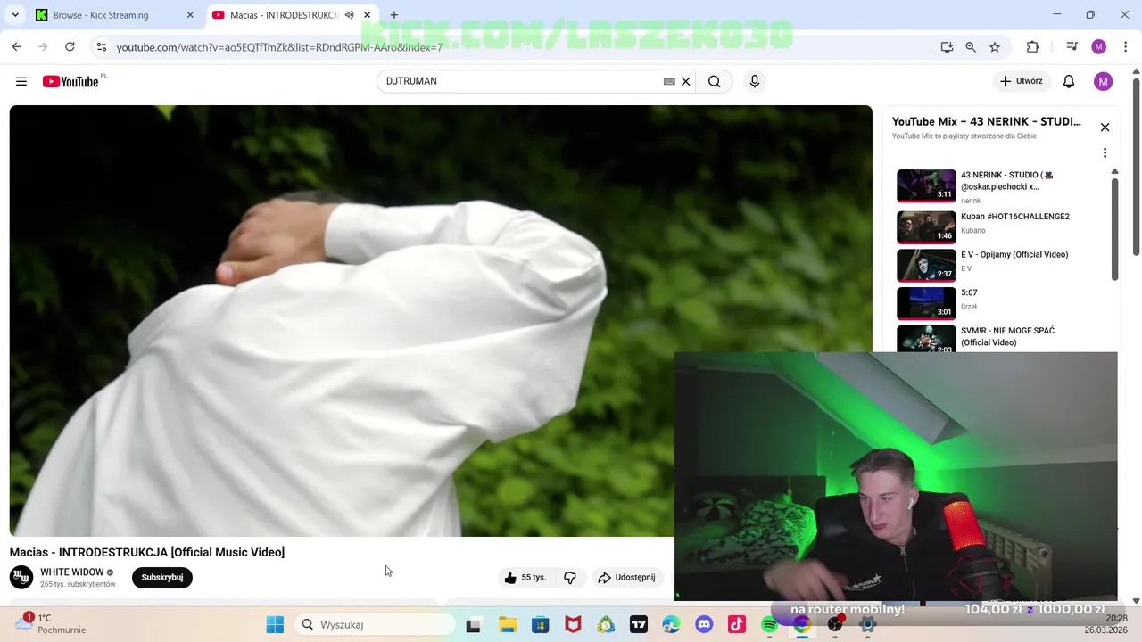Open the YouTube hamburger guide menu
1142x642 pixels.
coord(21,81)
